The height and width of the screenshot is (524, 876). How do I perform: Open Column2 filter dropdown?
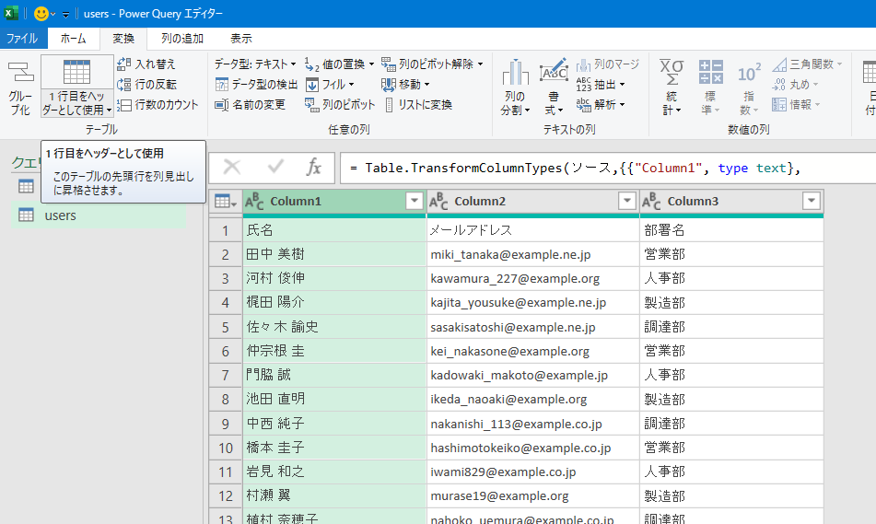tap(626, 201)
